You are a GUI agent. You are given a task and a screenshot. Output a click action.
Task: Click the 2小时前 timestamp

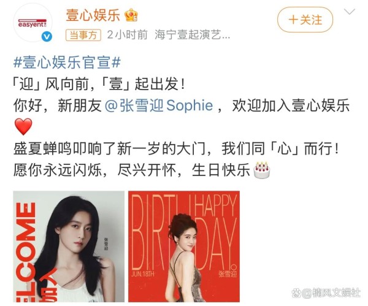click(x=127, y=35)
